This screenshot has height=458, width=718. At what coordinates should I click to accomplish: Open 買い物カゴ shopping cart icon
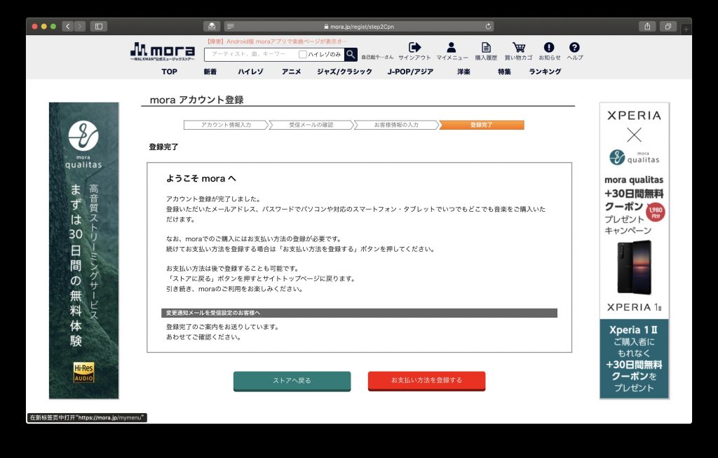[519, 47]
